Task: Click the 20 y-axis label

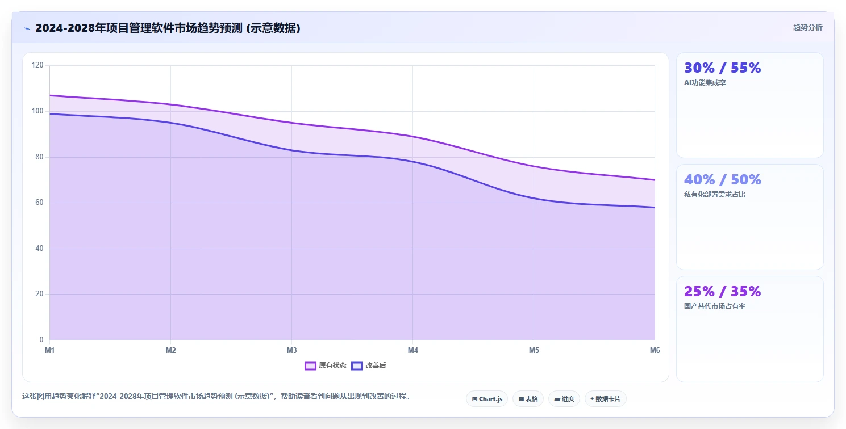Action: coord(39,294)
